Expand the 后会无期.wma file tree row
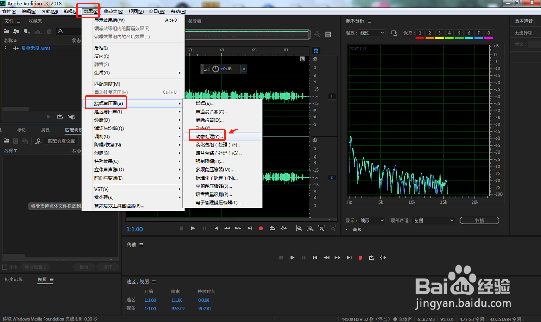Viewport: 541px width, 322px height. [x=6, y=48]
